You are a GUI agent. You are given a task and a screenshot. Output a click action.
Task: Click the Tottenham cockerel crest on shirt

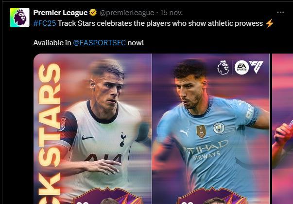coord(122,139)
